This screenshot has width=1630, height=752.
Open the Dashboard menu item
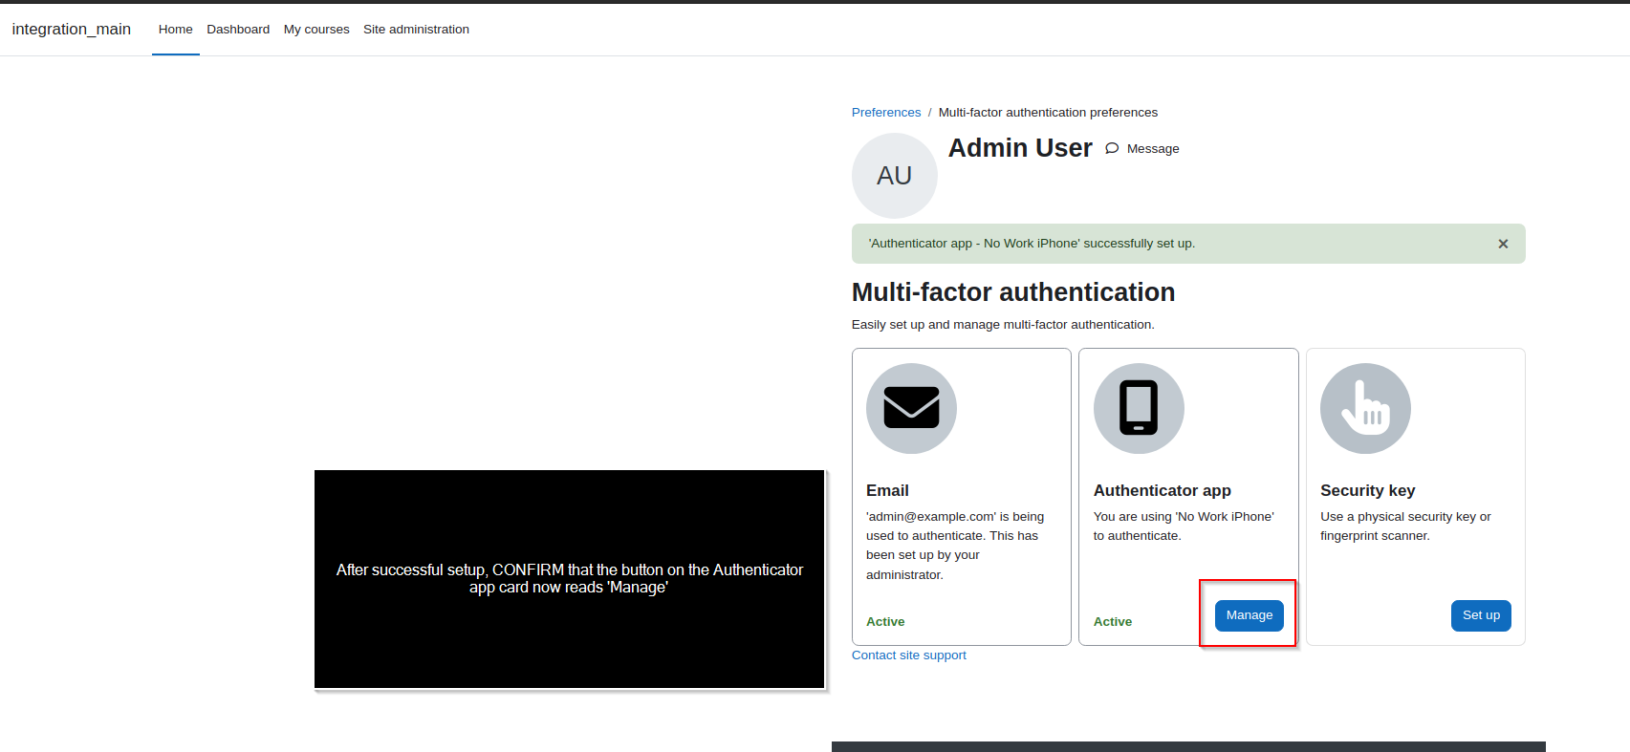pos(238,30)
